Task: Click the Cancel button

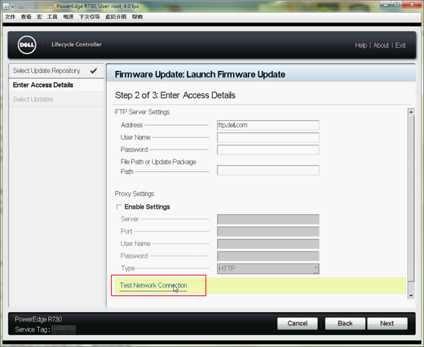Action: pos(297,323)
